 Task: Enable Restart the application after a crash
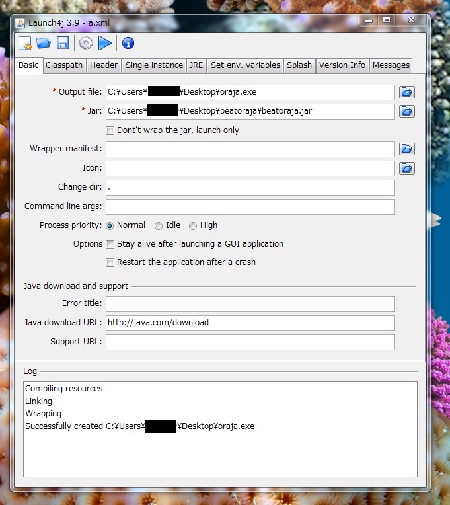coord(110,263)
